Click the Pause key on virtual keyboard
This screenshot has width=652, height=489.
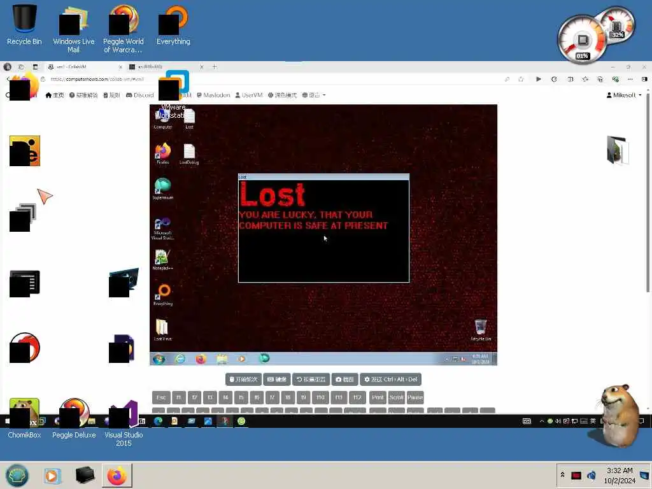pos(415,397)
